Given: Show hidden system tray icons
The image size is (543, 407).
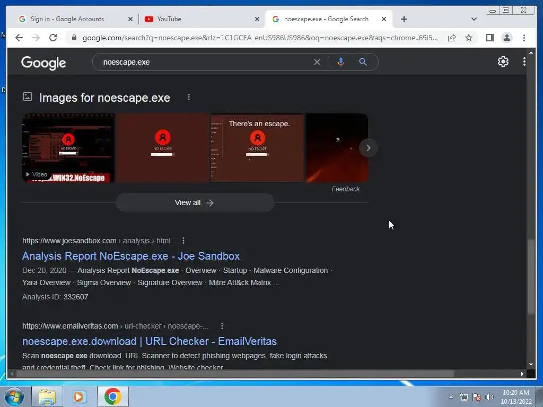Looking at the screenshot, I should (x=451, y=397).
